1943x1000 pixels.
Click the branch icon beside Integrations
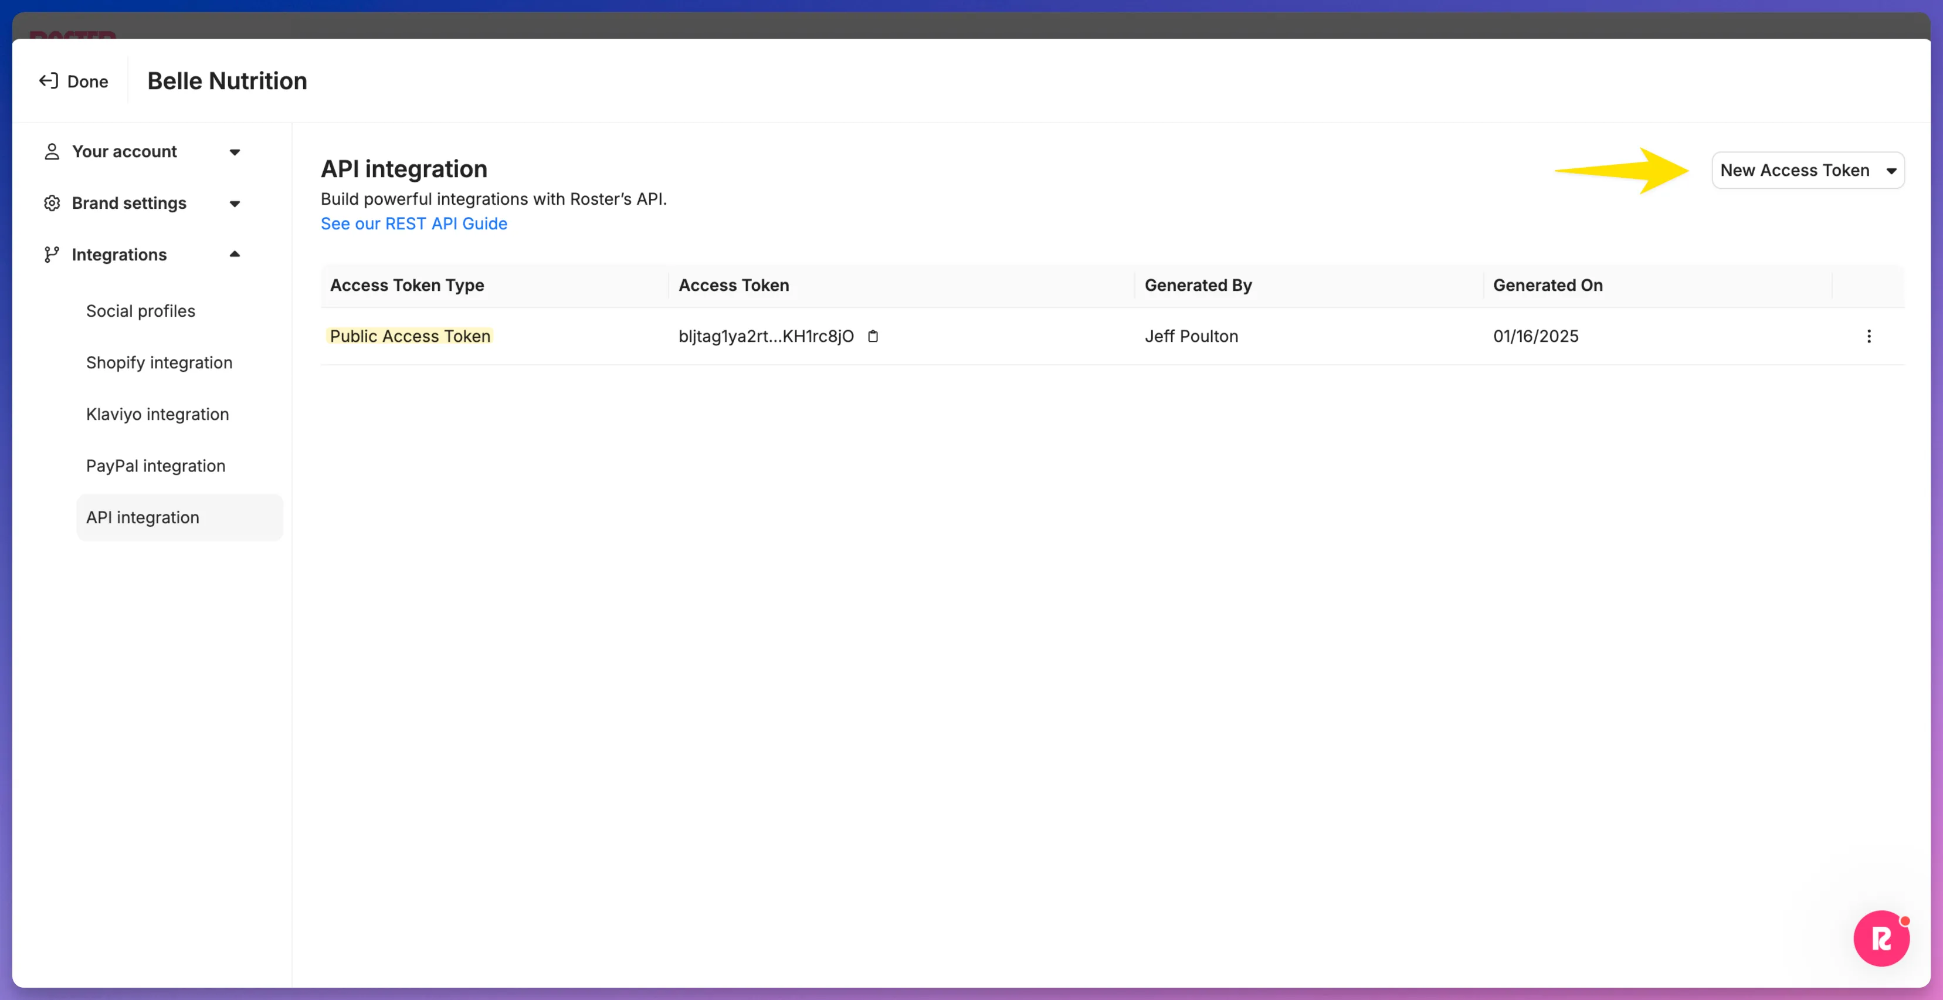[51, 255]
